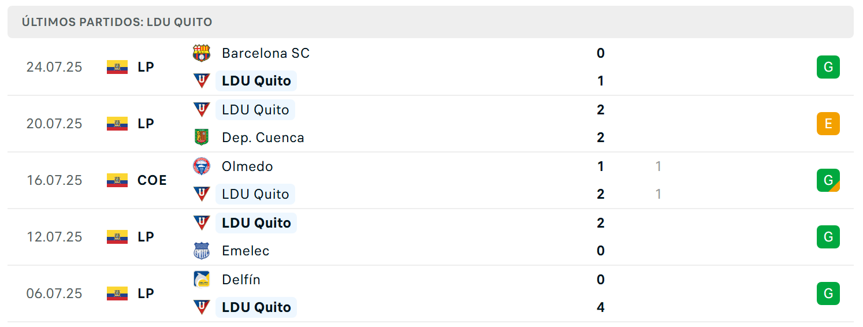The width and height of the screenshot is (863, 327).
Task: Click the Delfín team crest
Action: tap(202, 280)
